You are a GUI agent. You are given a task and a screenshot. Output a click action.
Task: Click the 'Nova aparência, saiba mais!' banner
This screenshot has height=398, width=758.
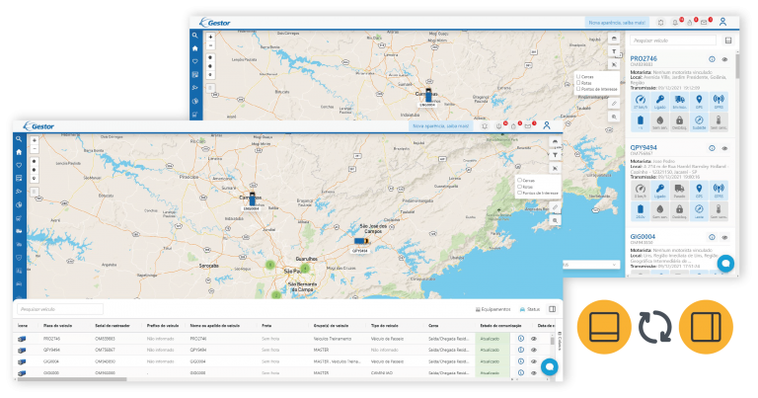tap(441, 125)
